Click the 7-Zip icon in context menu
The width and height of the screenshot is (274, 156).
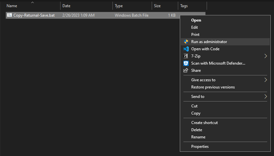pyautogui.click(x=186, y=56)
